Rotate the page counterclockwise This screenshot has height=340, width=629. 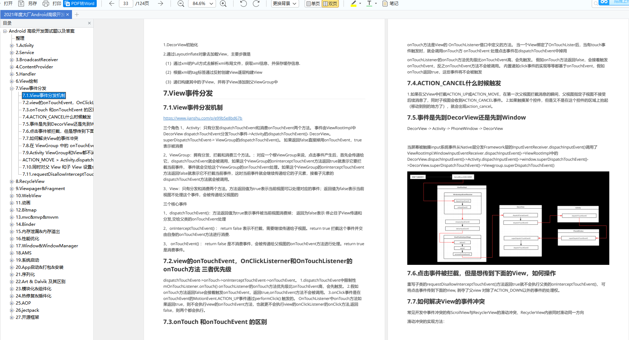point(244,4)
